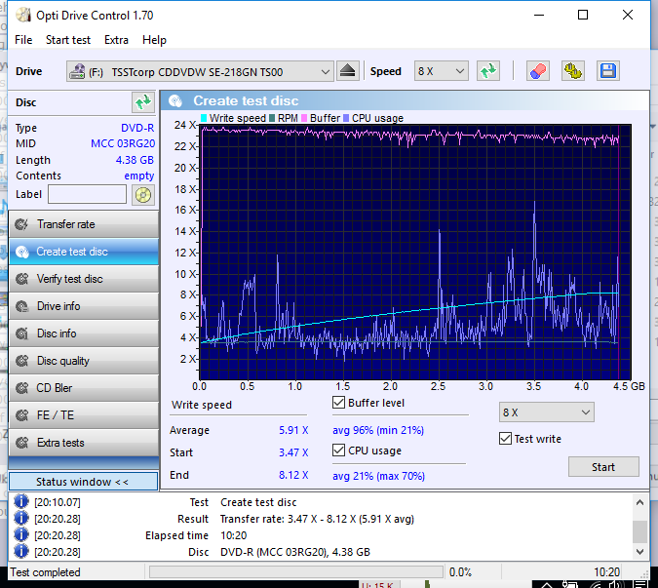Click the Start button
The height and width of the screenshot is (588, 658).
tap(603, 467)
